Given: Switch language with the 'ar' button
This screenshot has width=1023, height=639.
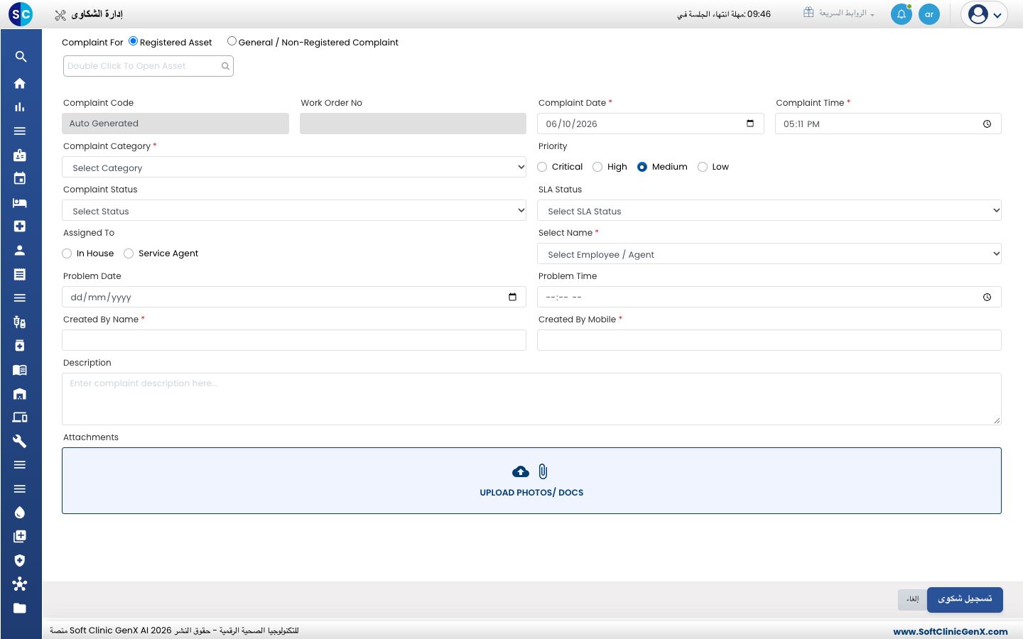Looking at the screenshot, I should point(929,14).
